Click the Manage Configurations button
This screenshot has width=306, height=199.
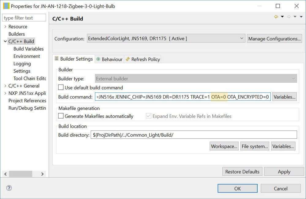(274, 39)
